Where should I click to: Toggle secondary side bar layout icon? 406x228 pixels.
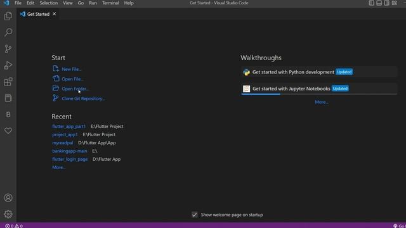(x=386, y=3)
